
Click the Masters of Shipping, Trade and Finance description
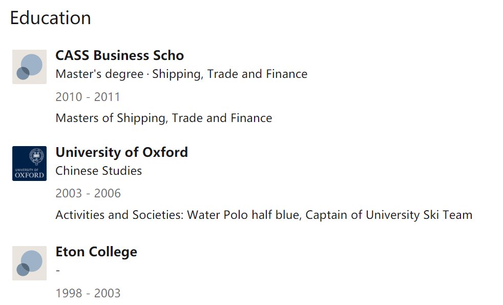tap(164, 118)
